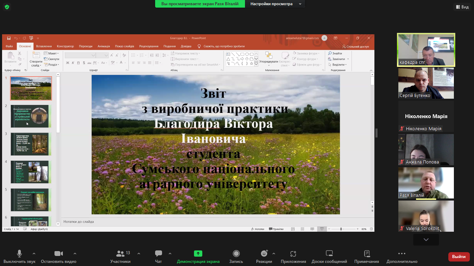Screen dimensions: 474x266
Task: Click the red 'Выйти' leave button
Action: pyautogui.click(x=459, y=257)
